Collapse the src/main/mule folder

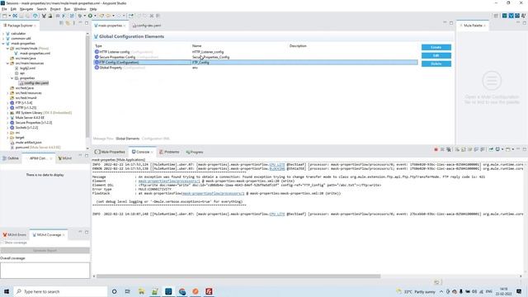click(7, 49)
